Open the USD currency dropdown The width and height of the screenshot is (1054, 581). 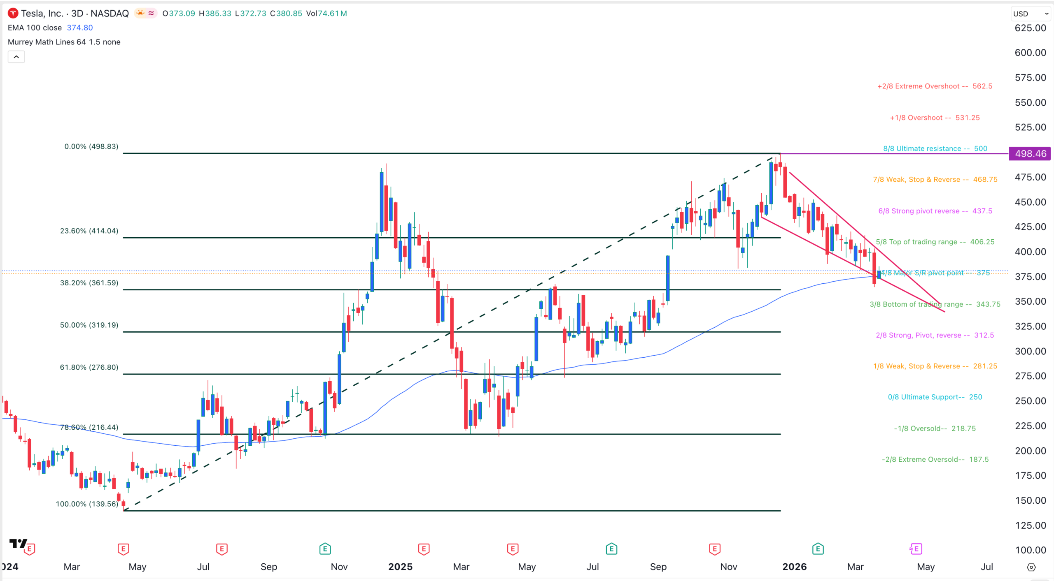1031,14
